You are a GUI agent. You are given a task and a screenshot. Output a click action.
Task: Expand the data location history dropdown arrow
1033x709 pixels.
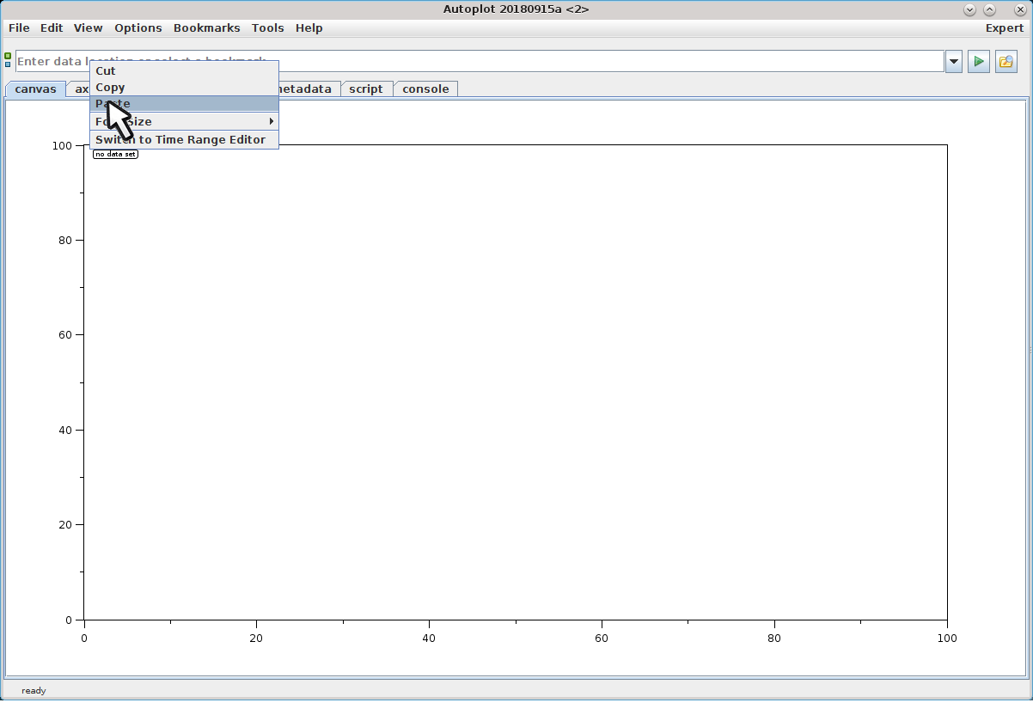coord(953,62)
